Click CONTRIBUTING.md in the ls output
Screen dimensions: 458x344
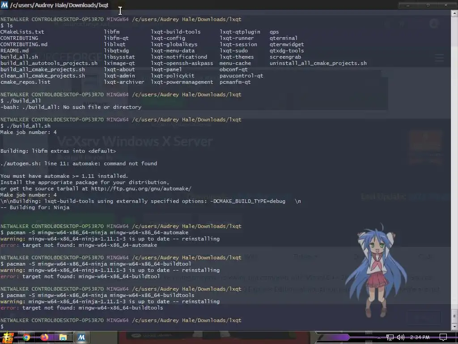pos(24,44)
